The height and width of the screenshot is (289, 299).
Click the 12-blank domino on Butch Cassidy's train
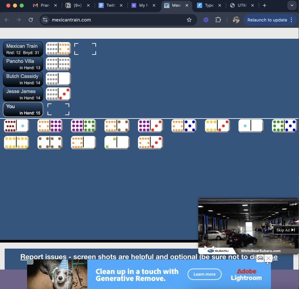(x=58, y=78)
